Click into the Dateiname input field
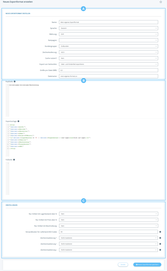This screenshot has width=167, height=271. tap(109, 76)
